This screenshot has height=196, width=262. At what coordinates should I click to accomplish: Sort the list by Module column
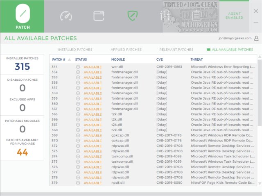click(x=118, y=60)
